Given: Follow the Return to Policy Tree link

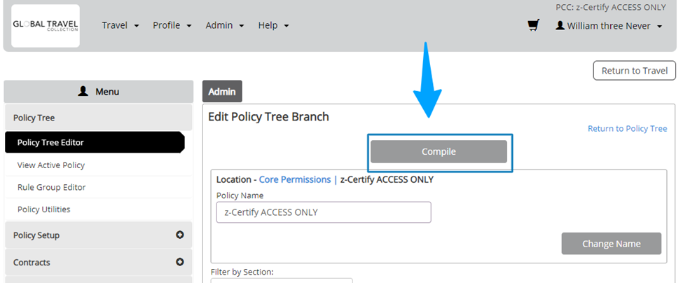Looking at the screenshot, I should point(627,128).
